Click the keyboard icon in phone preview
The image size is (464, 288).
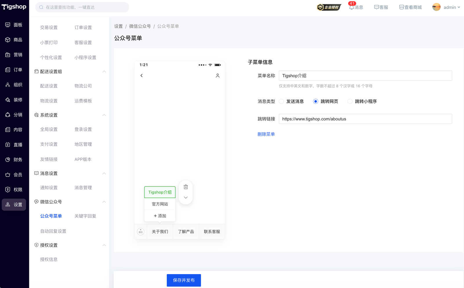coord(141,232)
